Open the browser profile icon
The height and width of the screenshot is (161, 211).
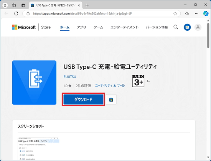(x=5, y=5)
